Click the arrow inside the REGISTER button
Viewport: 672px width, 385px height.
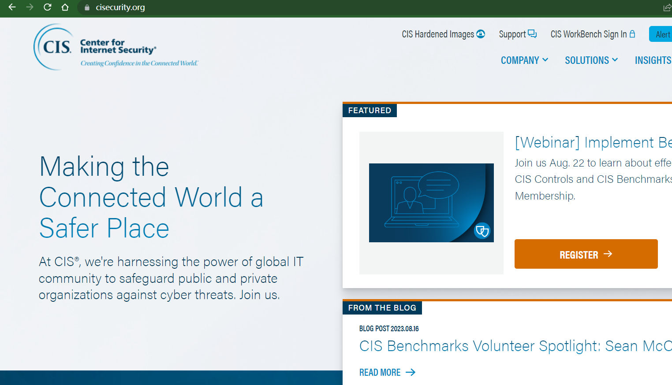[608, 254]
